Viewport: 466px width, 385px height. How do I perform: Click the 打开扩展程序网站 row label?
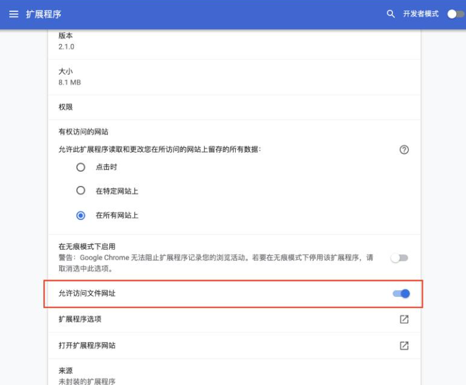[87, 345]
